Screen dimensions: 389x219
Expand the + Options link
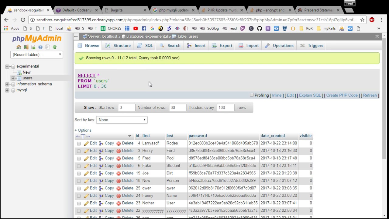[83, 130]
